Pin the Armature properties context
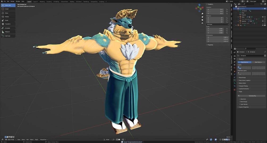Viewport: 267px width, 143px height. 265,52
